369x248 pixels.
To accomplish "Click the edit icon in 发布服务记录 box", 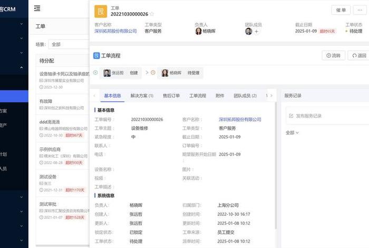I will [x=291, y=116].
